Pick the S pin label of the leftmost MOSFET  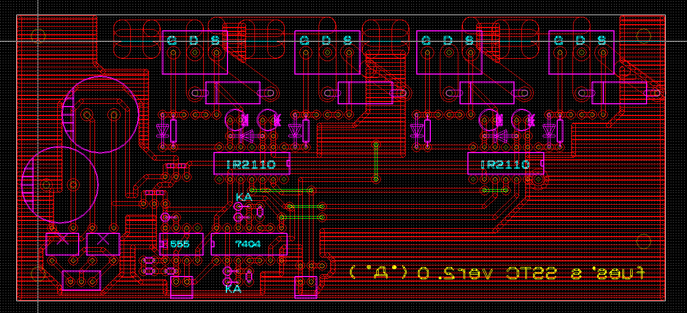[x=215, y=40]
